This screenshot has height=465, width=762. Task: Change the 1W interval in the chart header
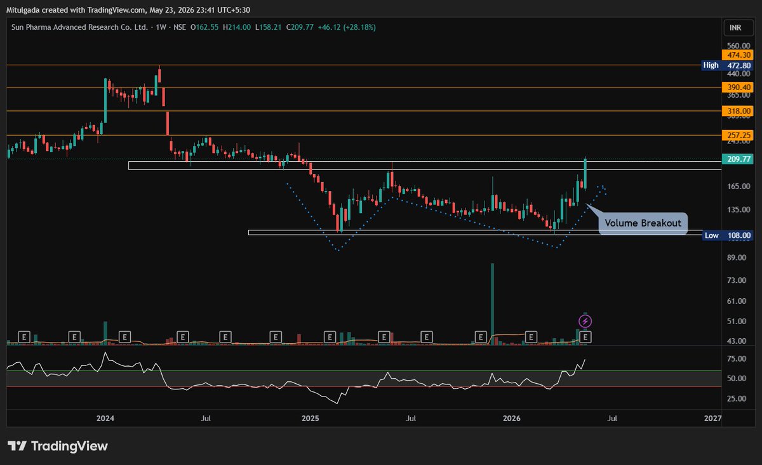pos(161,27)
